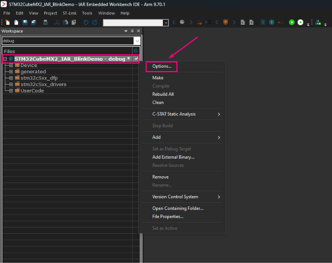The height and width of the screenshot is (263, 332).
Task: Click Find Previous arrow left of magnifier
Action: [x=174, y=22]
